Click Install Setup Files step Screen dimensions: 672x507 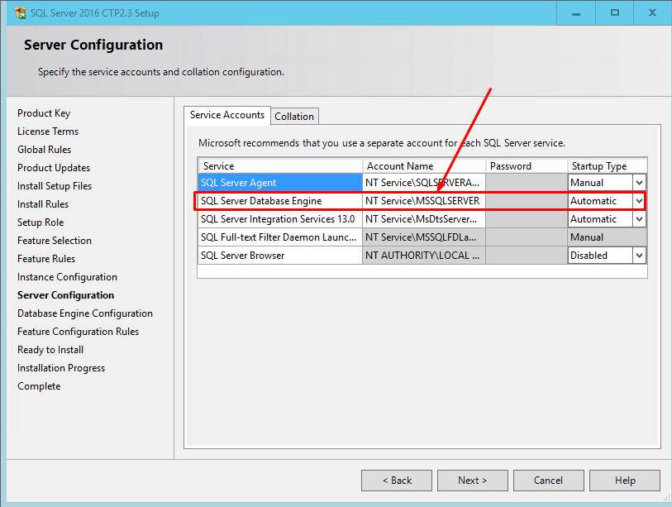click(55, 186)
